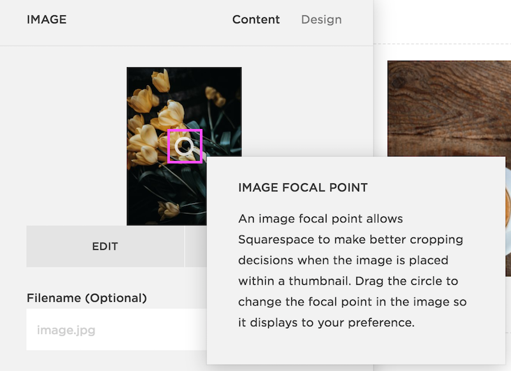This screenshot has height=371, width=511.
Task: Click the Filename (Optional) label
Action: (x=87, y=298)
